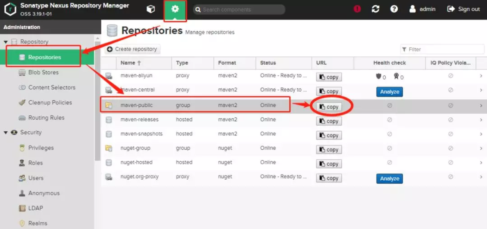Sort by the Format column header

pos(235,63)
